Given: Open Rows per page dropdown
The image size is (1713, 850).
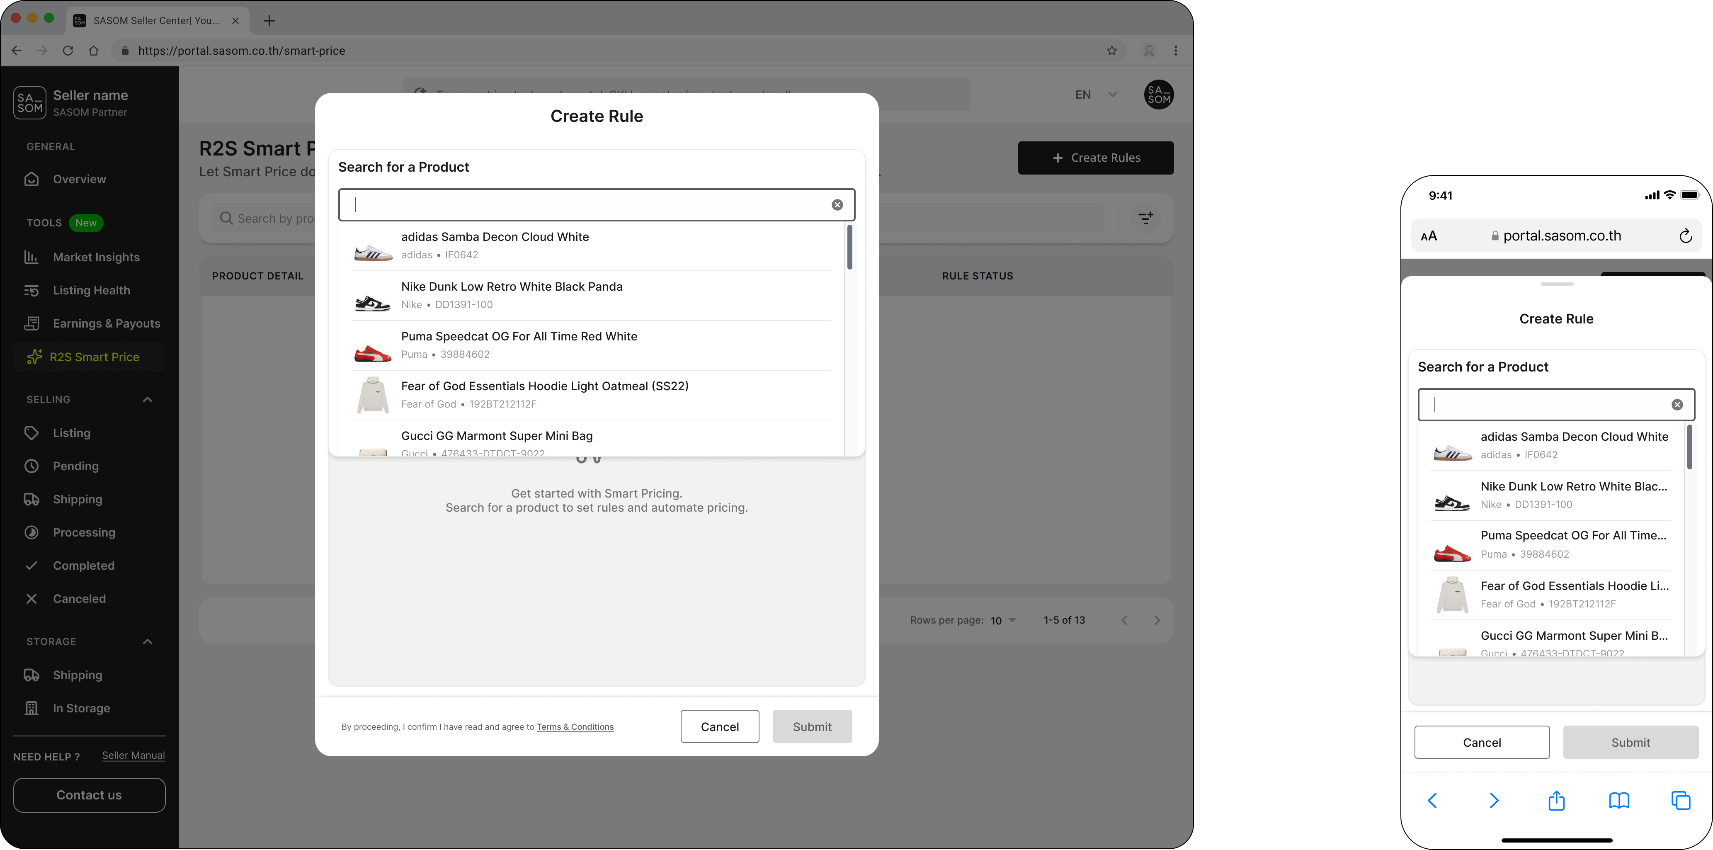Looking at the screenshot, I should point(1003,621).
